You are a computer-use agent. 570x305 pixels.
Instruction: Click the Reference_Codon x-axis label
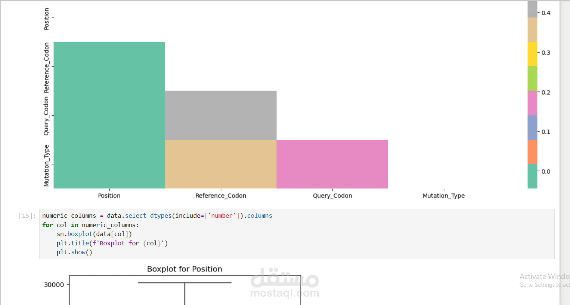pyautogui.click(x=221, y=196)
